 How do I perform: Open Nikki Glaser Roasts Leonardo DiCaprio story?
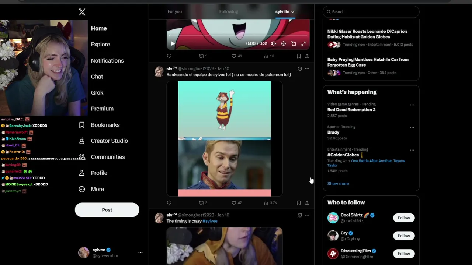(367, 34)
